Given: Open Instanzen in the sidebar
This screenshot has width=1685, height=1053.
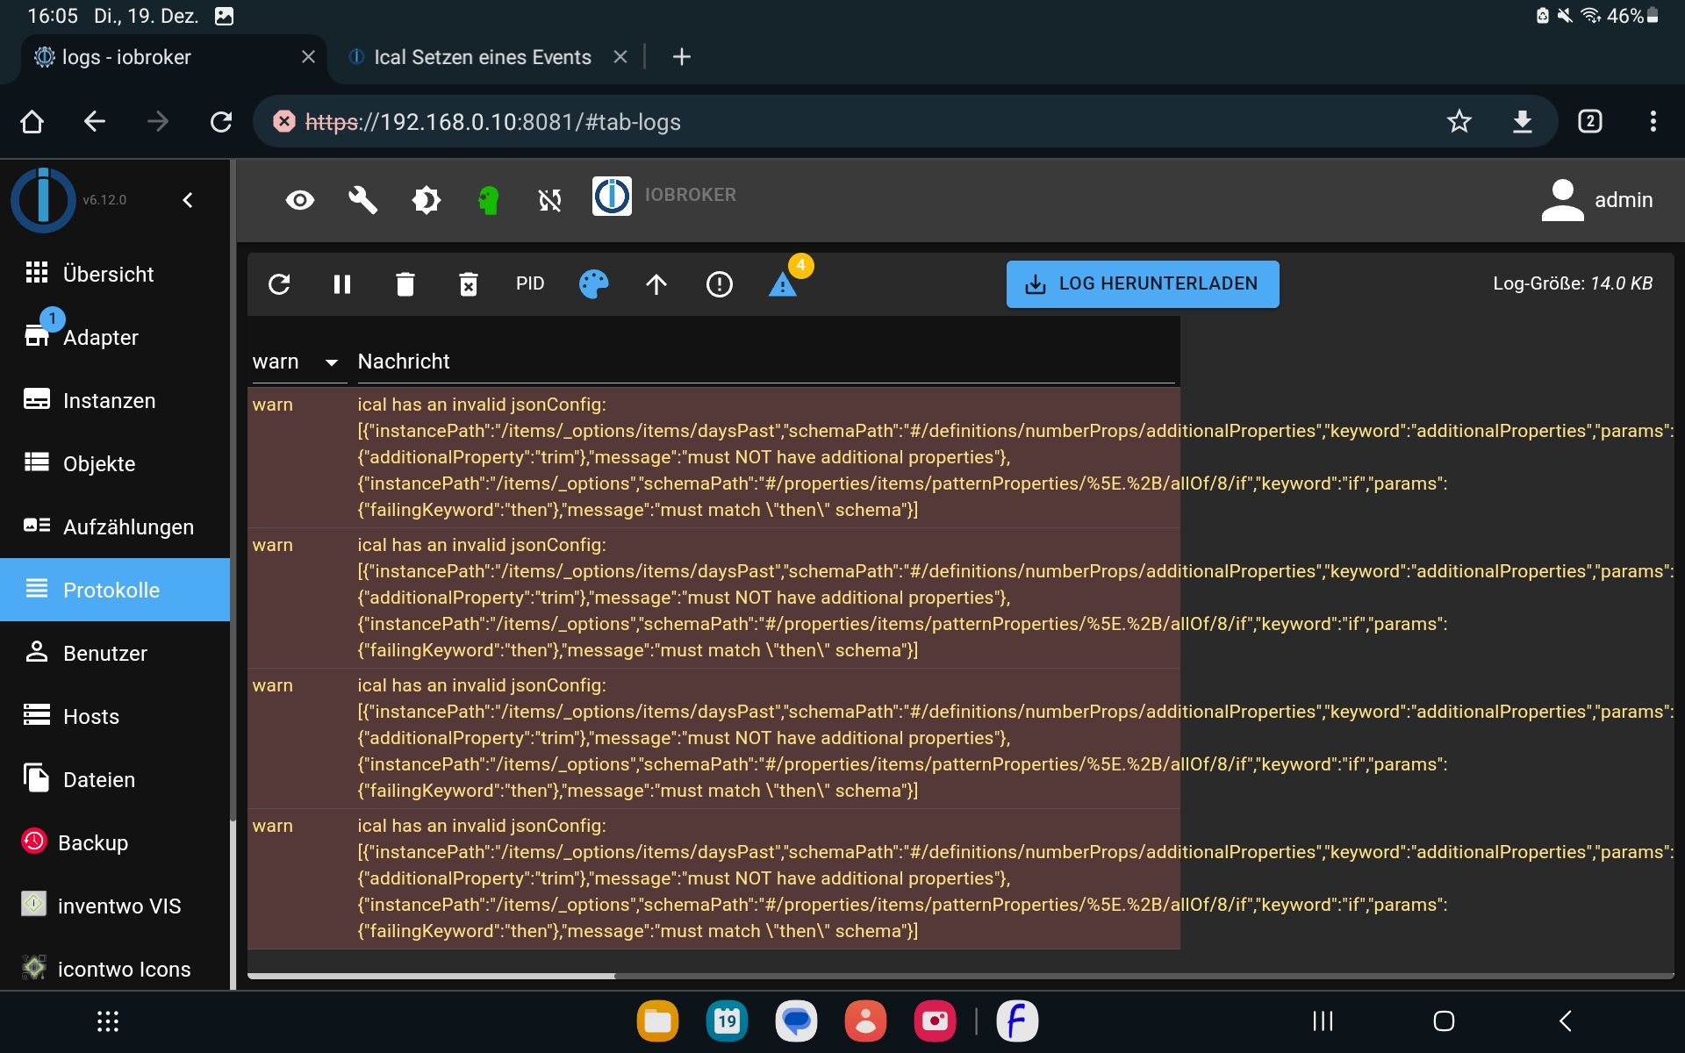Looking at the screenshot, I should tap(109, 401).
